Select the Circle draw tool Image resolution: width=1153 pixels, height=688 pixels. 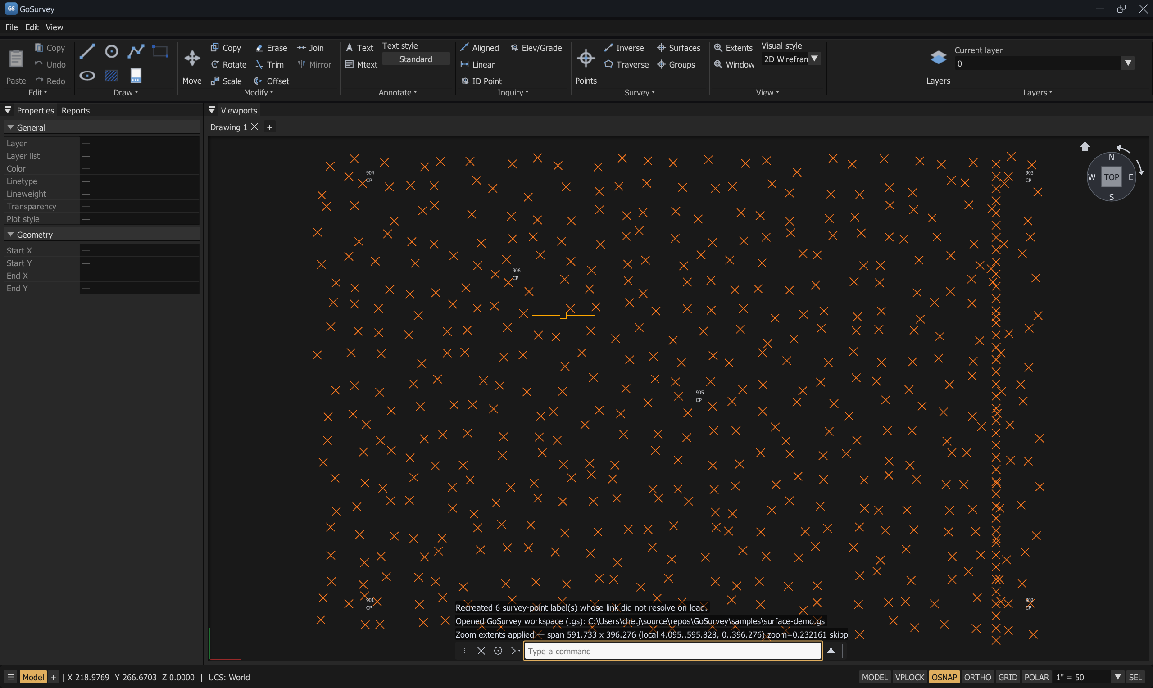(x=112, y=51)
